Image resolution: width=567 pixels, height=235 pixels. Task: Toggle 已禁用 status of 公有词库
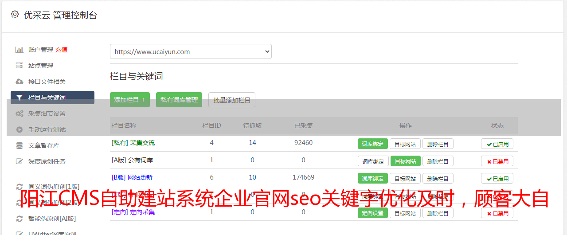497,161
